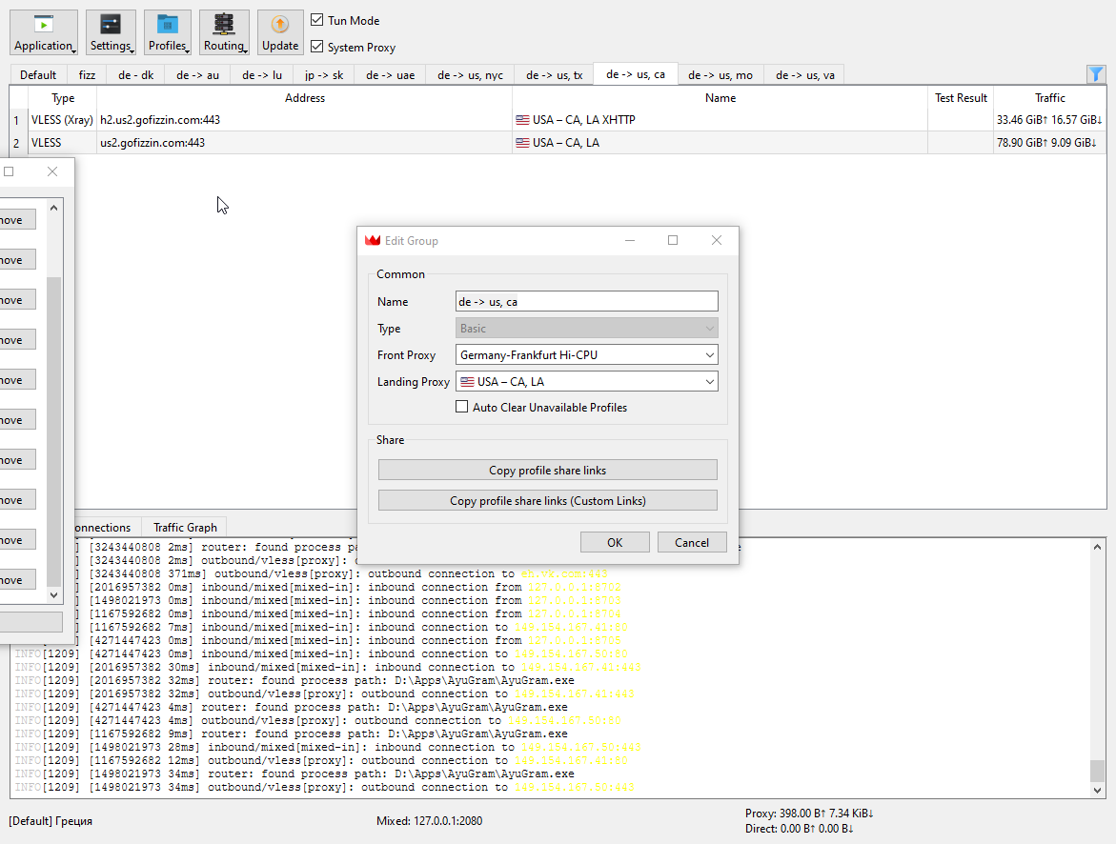The width and height of the screenshot is (1116, 844).
Task: Click the Proxy traffic status readout
Action: [809, 813]
